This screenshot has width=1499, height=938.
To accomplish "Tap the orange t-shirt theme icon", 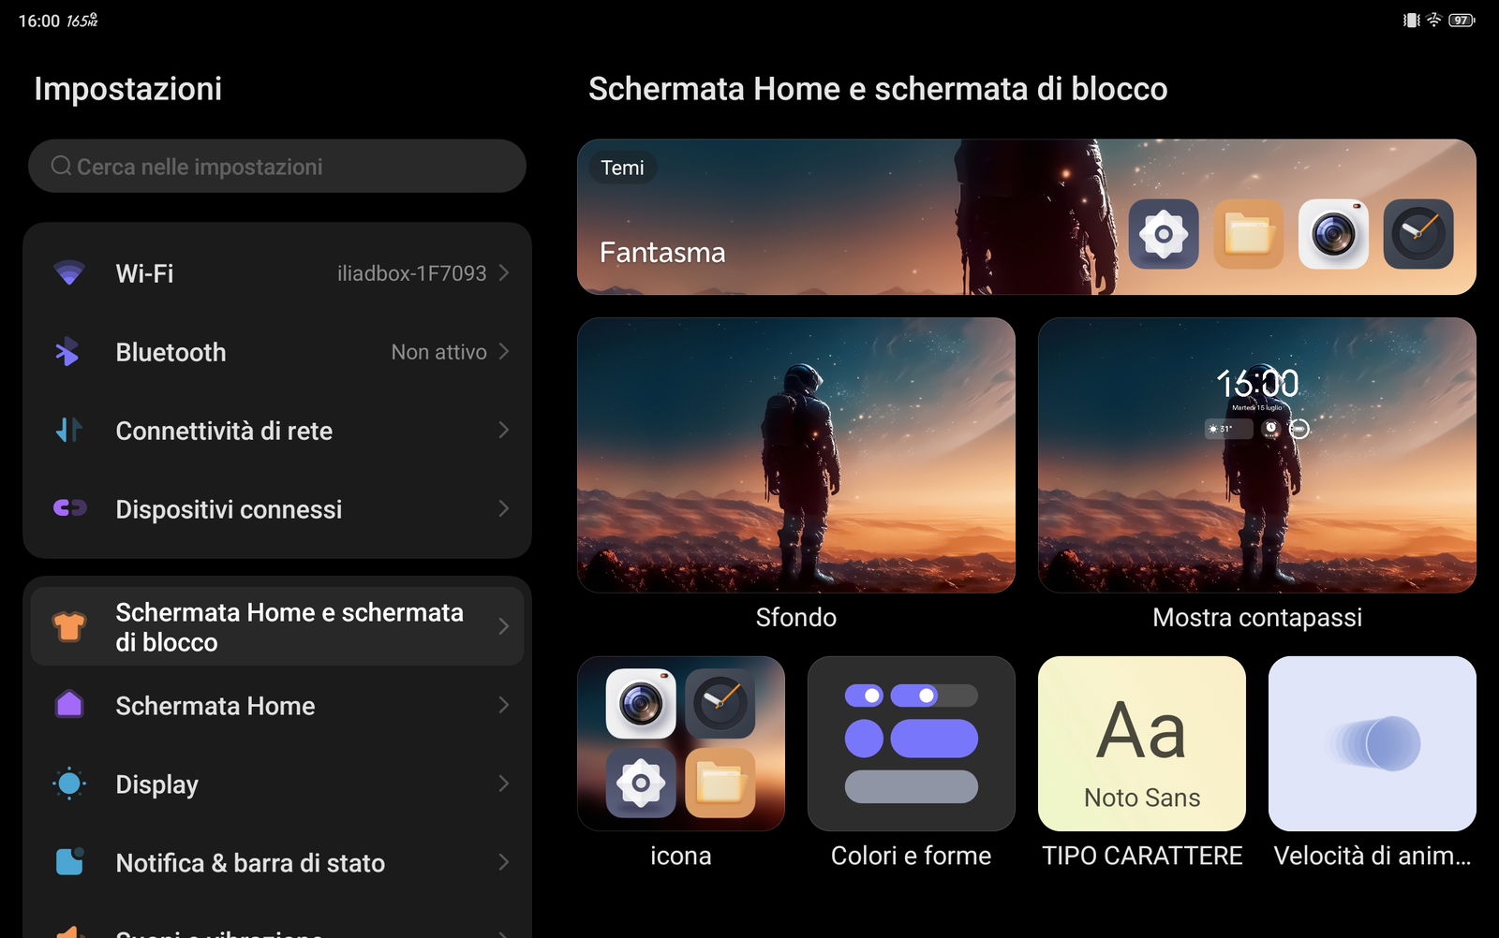I will tap(69, 626).
